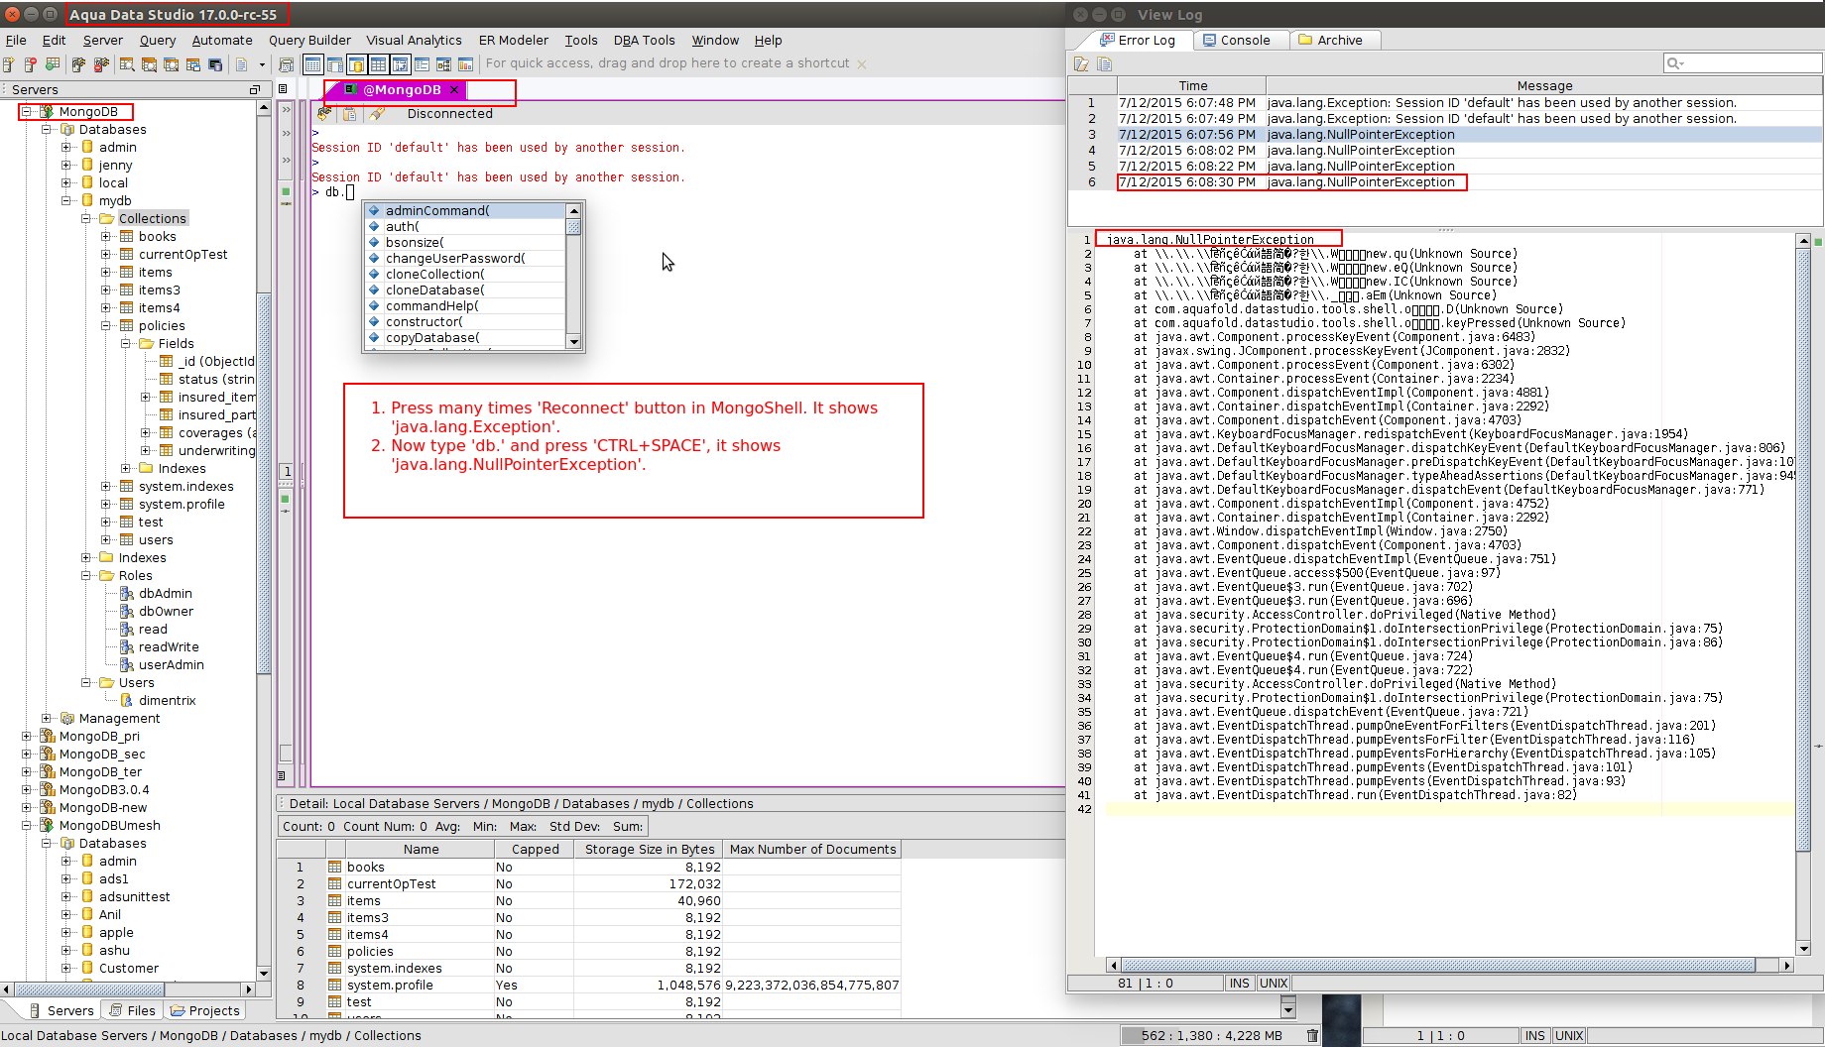Click the search magnifier icon in View Log
This screenshot has width=1825, height=1047.
(1675, 63)
